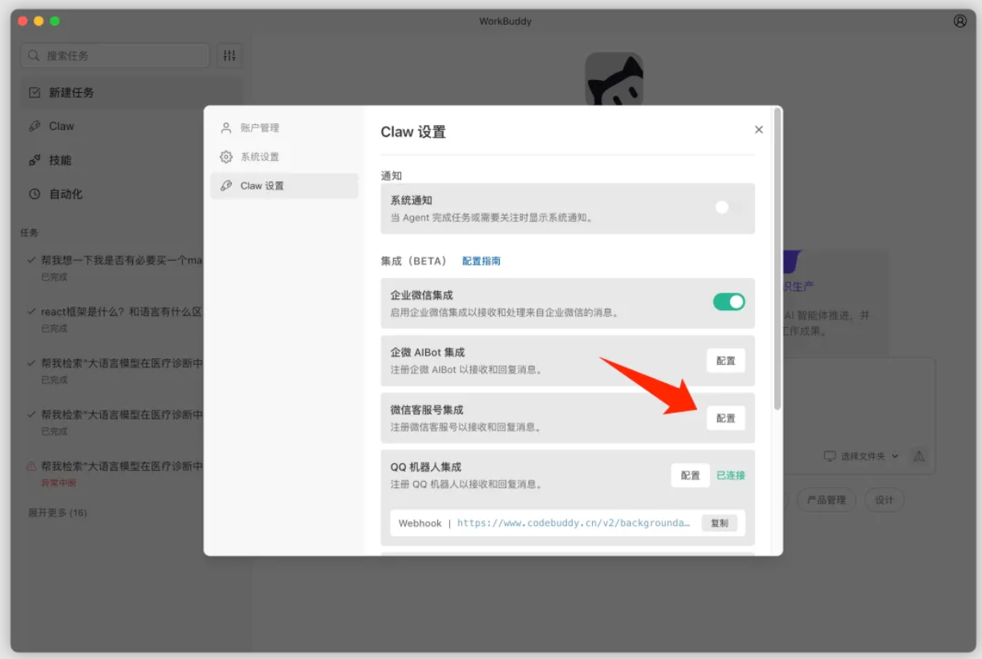The image size is (982, 659).
Task: Focus the 搜索任务 search field
Action: tap(115, 55)
